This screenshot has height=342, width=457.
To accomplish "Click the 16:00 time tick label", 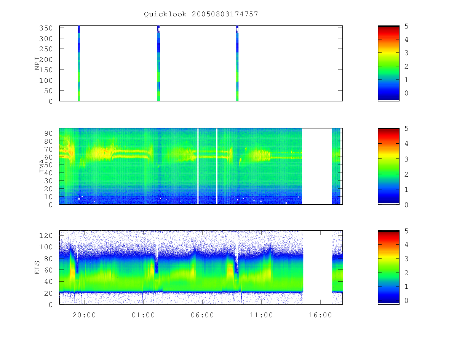I will 320,315.
